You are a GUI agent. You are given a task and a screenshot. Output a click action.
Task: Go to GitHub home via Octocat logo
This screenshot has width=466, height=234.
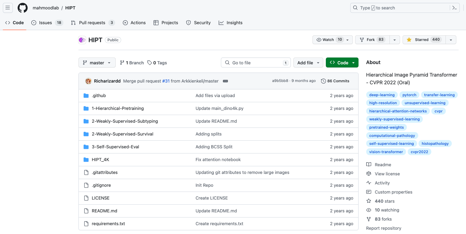[x=23, y=8]
